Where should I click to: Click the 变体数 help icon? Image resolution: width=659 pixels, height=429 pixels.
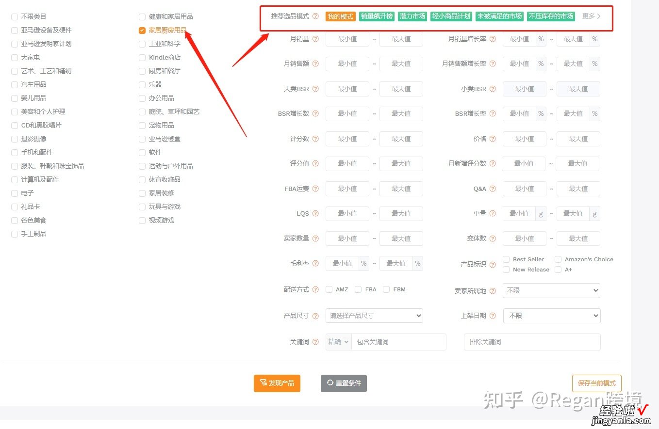tap(493, 238)
